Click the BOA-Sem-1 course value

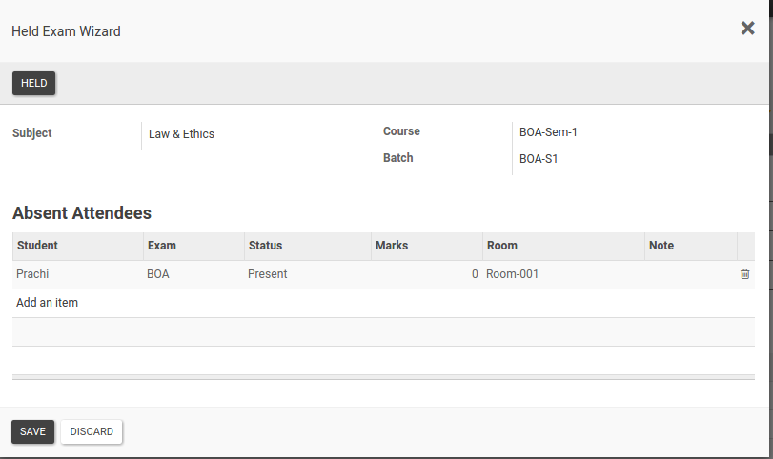[548, 132]
